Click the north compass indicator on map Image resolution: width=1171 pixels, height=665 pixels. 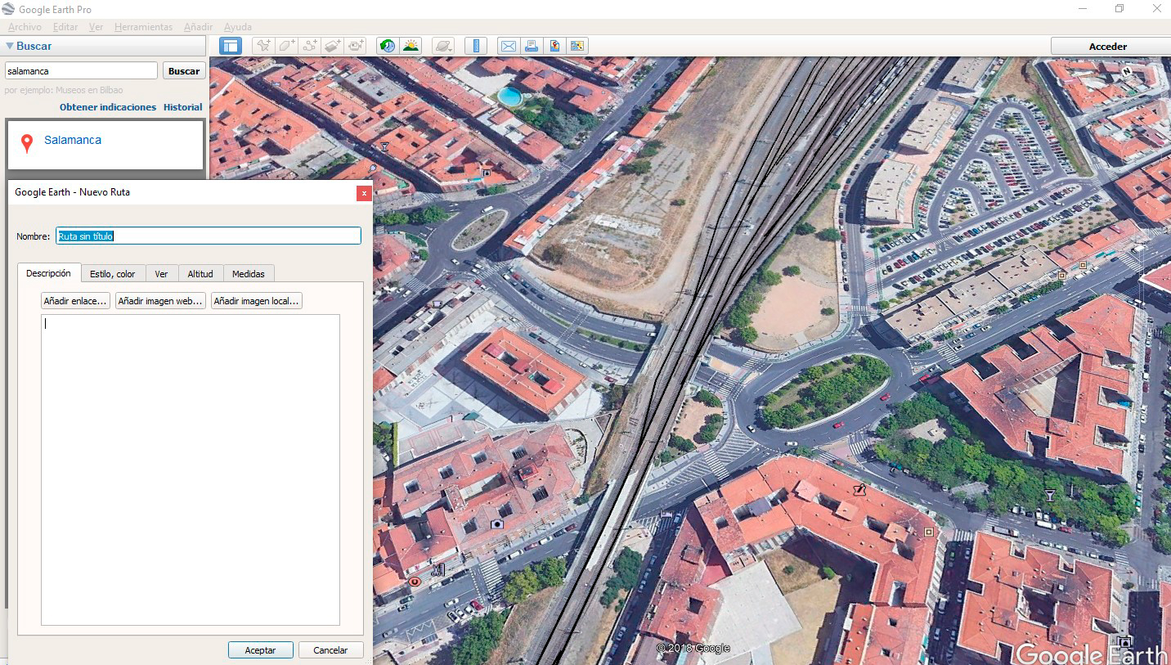coord(1126,71)
